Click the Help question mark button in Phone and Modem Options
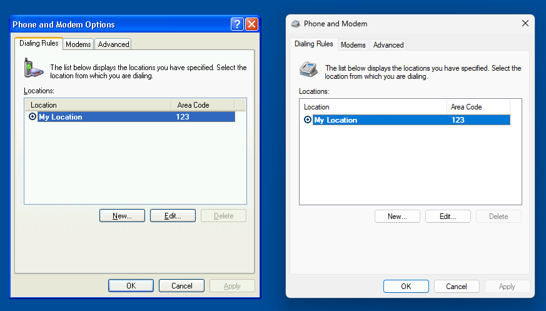546x311 pixels. (x=237, y=24)
